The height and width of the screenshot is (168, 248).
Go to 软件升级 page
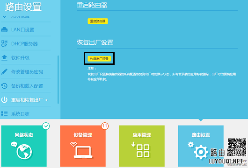click(x=20, y=58)
